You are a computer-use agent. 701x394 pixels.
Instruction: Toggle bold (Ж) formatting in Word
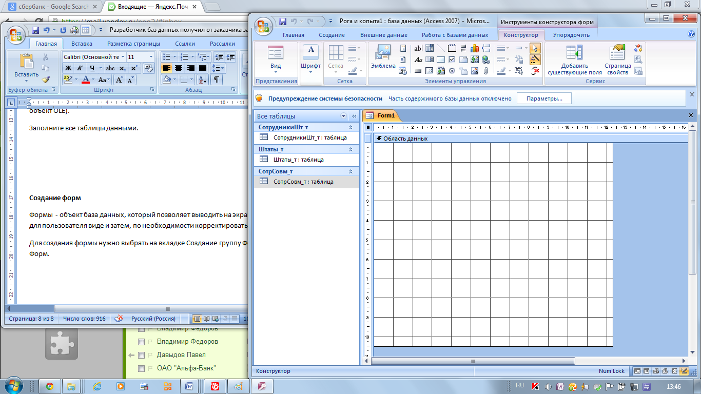click(x=68, y=68)
